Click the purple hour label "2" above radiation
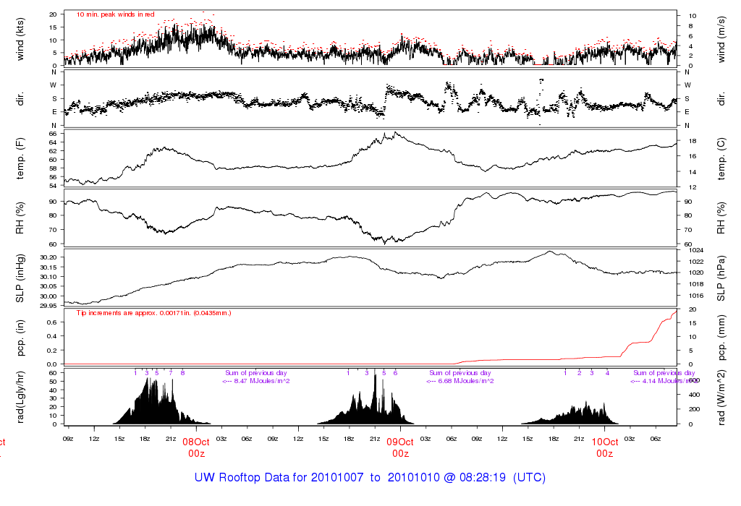 click(580, 373)
